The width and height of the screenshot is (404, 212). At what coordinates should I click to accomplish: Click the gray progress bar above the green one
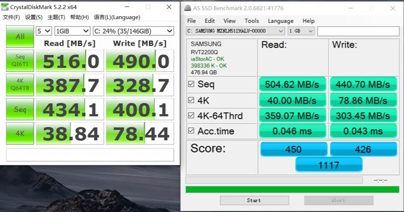(274, 180)
